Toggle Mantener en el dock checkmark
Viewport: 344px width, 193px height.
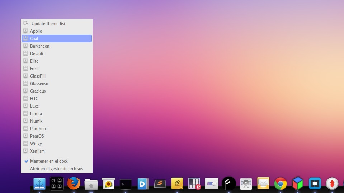[x=49, y=161]
